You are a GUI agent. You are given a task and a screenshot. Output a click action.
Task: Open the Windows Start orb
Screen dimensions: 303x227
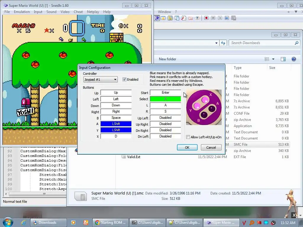(8, 222)
